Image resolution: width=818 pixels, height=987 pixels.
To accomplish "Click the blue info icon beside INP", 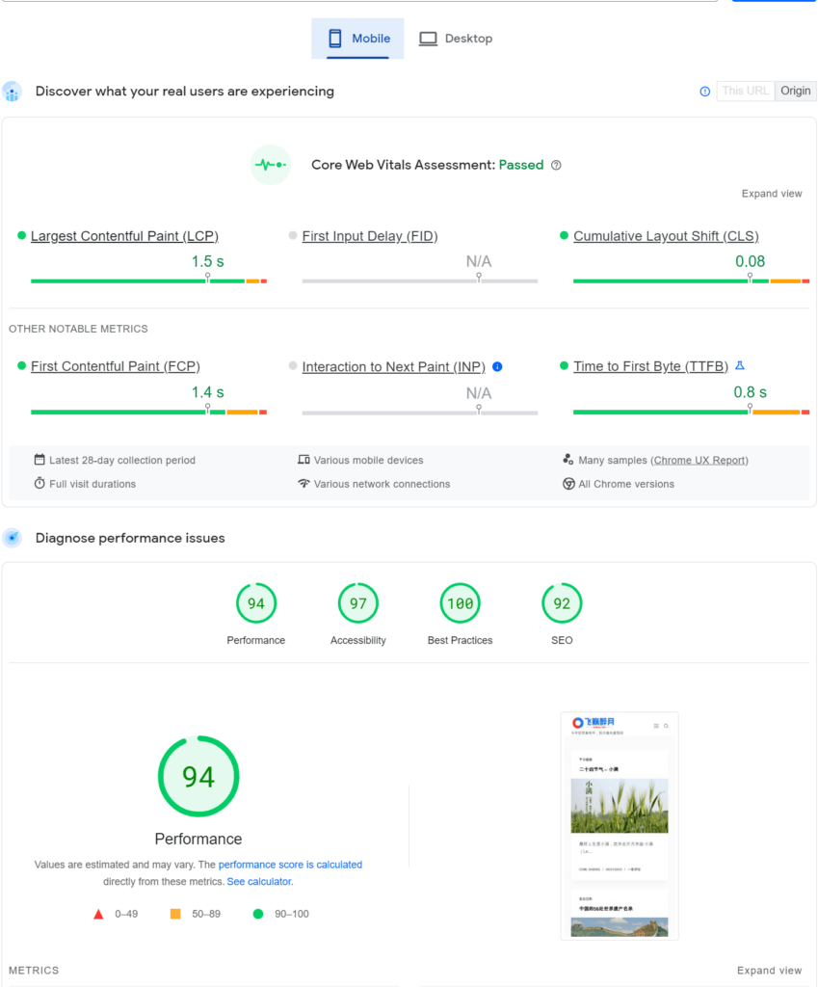I will click(x=497, y=366).
